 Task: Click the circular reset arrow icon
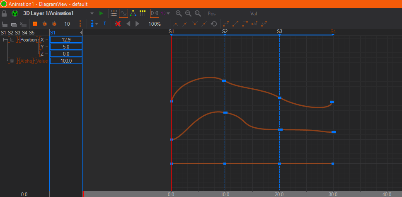click(214, 24)
